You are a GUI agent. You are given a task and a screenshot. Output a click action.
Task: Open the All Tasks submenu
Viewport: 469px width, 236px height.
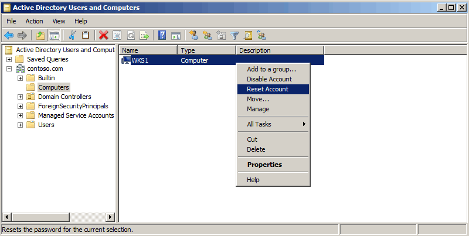[x=273, y=124]
